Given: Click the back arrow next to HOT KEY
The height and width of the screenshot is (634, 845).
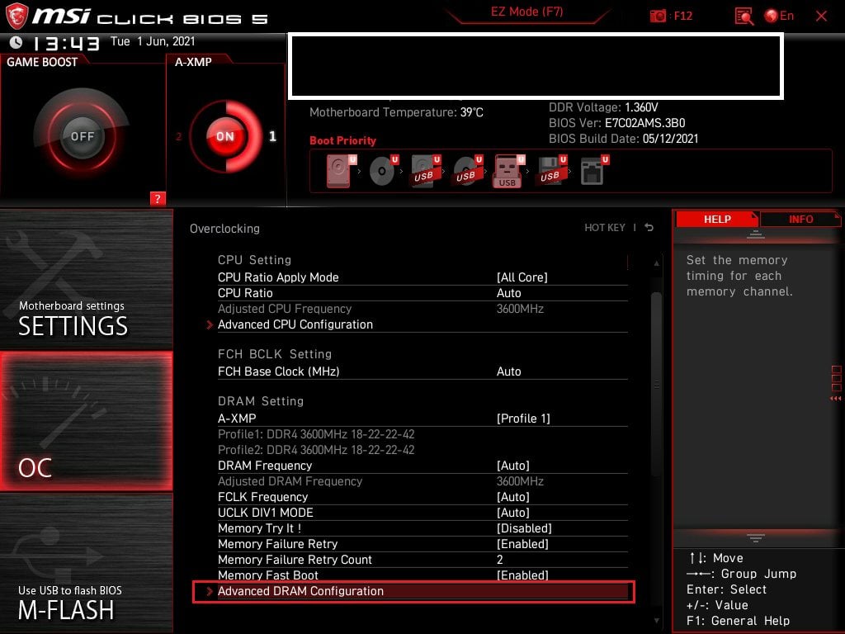Looking at the screenshot, I should click(649, 228).
